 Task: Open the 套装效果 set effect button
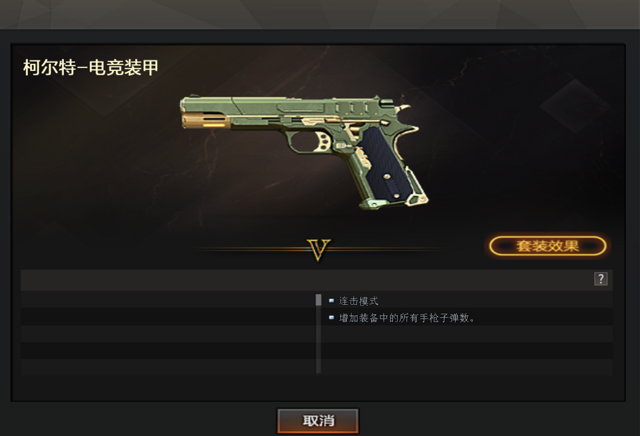[x=548, y=246]
